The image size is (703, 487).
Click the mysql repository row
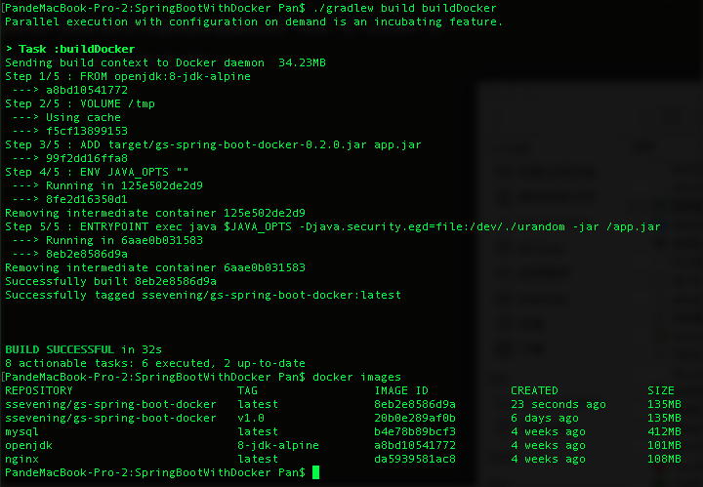click(x=343, y=431)
